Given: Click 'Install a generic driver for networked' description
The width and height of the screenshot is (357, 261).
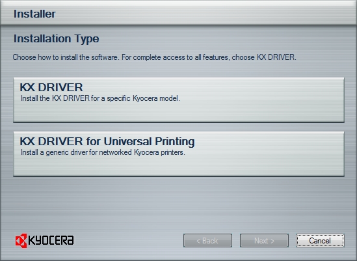Looking at the screenshot, I should (x=103, y=152).
